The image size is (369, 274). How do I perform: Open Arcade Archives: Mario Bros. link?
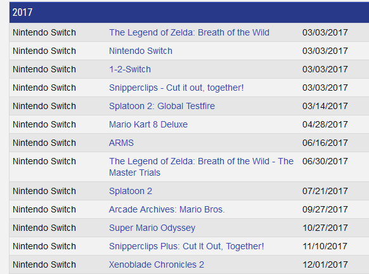[x=167, y=209]
